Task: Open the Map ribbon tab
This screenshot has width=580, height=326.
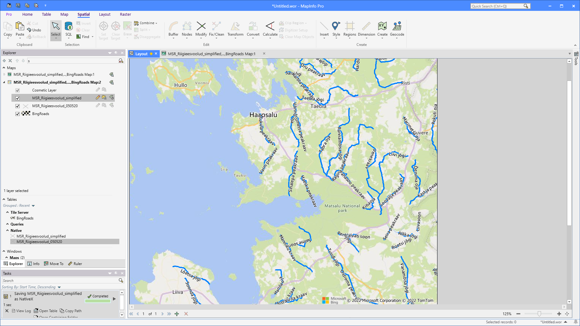Action: (x=64, y=14)
